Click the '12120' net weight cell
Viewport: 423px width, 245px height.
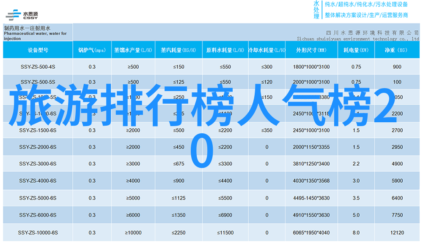coord(397,233)
